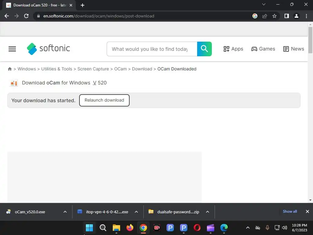Open Microsoft Edge from the taskbar
The width and height of the screenshot is (313, 235).
click(224, 228)
